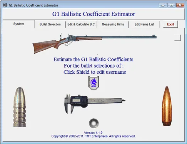Click the TMT Enterprises copyright line
This screenshot has width=187, height=144.
[x=93, y=136]
